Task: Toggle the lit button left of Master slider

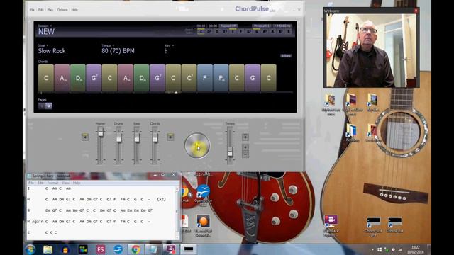Action: pos(85,137)
